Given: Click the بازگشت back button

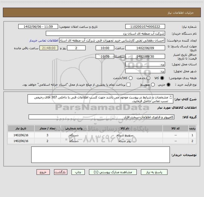Looking at the screenshot, I should coord(61,172).
